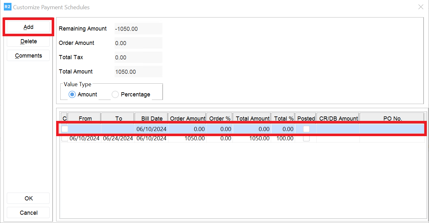
Task: Select the Amount radio button
Action: click(x=72, y=94)
